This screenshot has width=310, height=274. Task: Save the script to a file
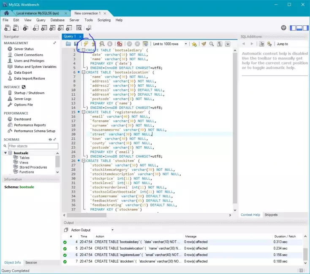click(76, 44)
